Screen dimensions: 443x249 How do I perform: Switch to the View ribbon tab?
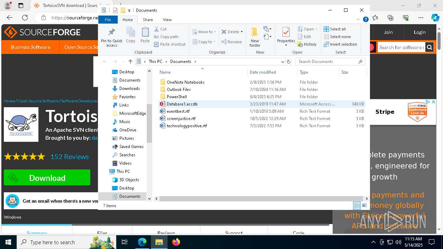pos(167,20)
